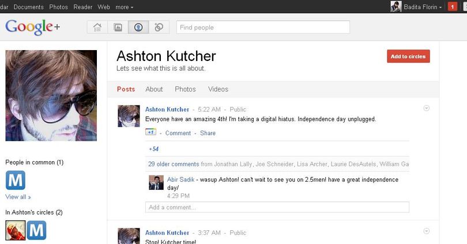Viewport: 467px width, 244px height.
Task: Open the red notifications counter
Action: pyautogui.click(x=453, y=6)
